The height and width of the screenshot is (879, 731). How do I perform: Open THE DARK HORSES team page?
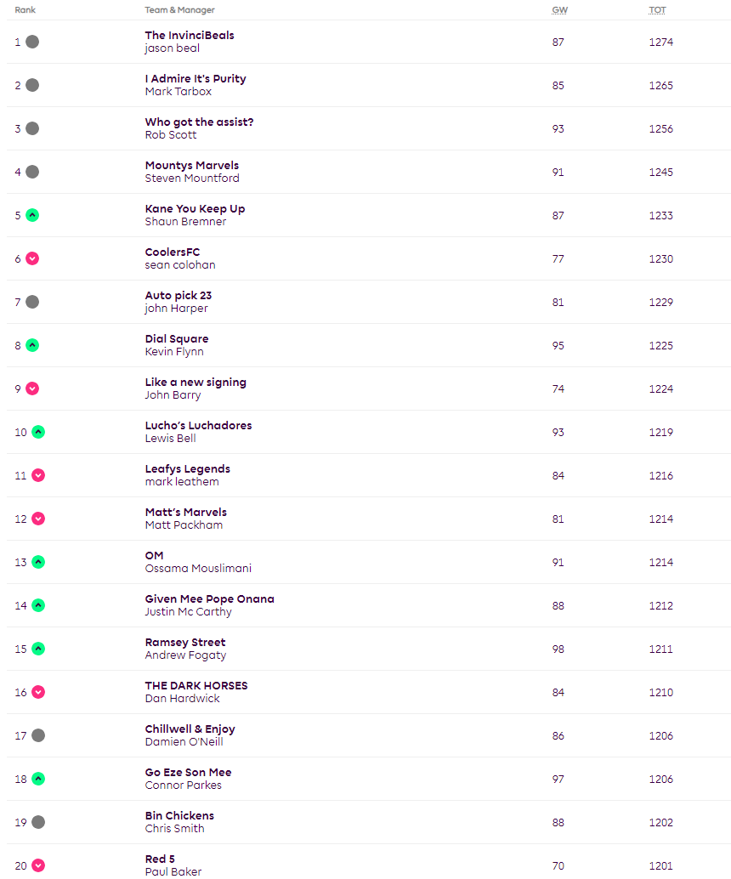(x=196, y=686)
